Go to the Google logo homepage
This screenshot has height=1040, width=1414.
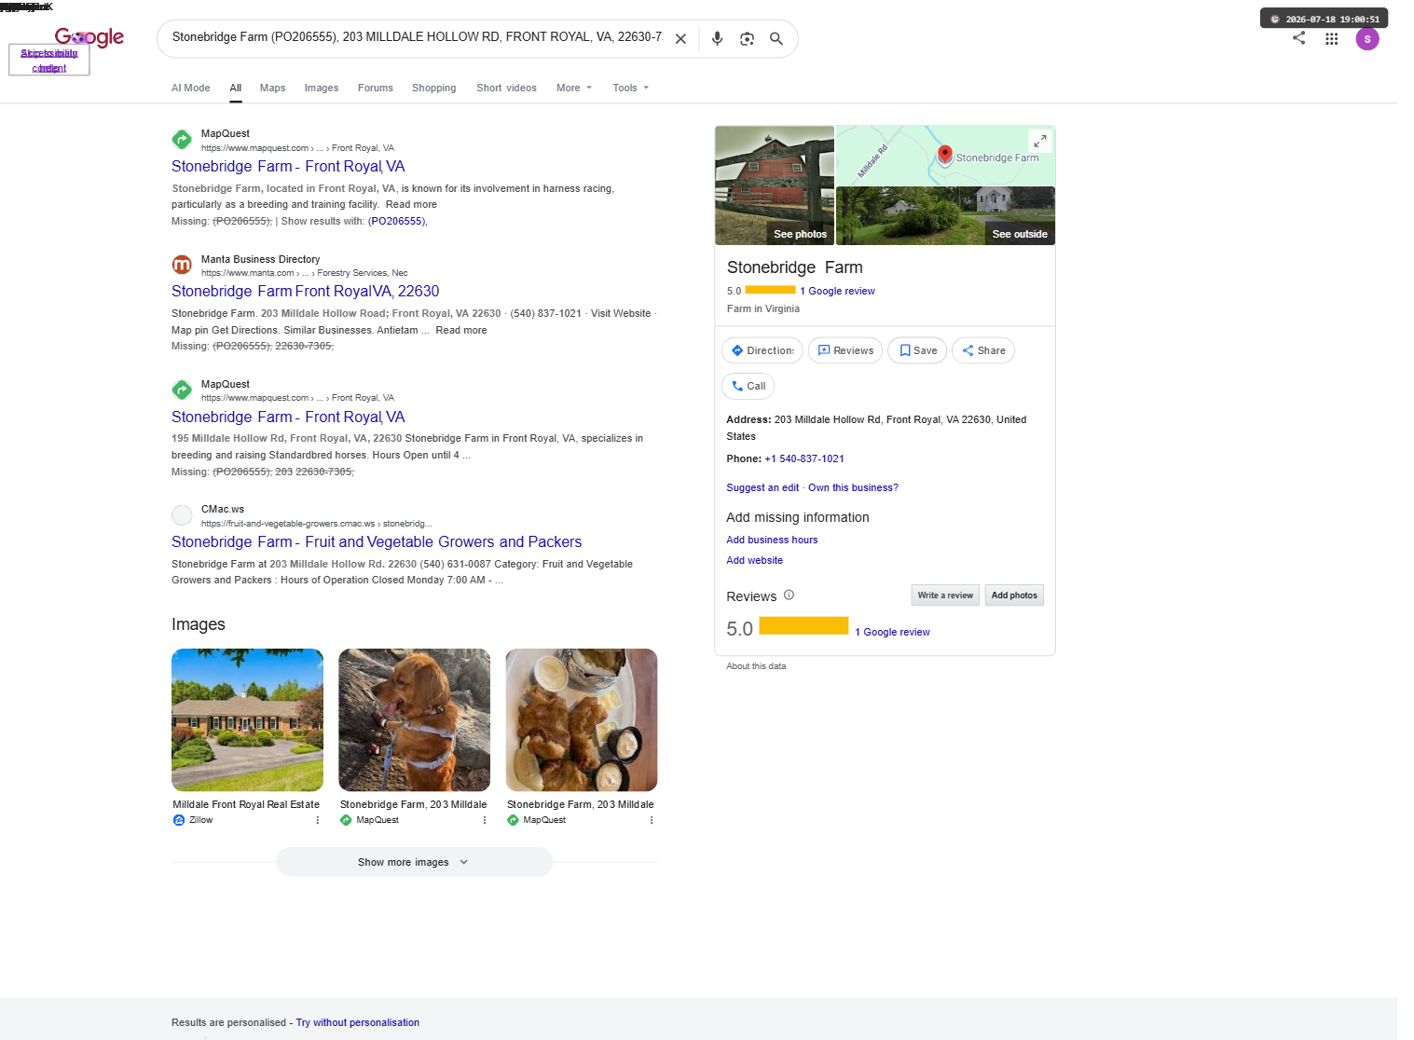point(89,37)
